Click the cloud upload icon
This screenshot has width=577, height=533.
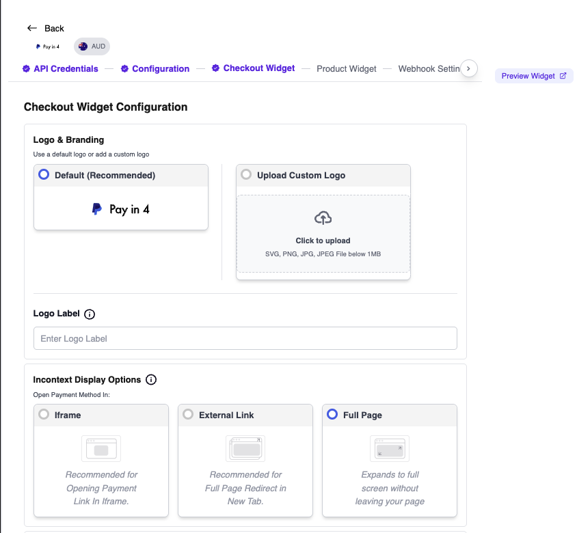click(323, 218)
